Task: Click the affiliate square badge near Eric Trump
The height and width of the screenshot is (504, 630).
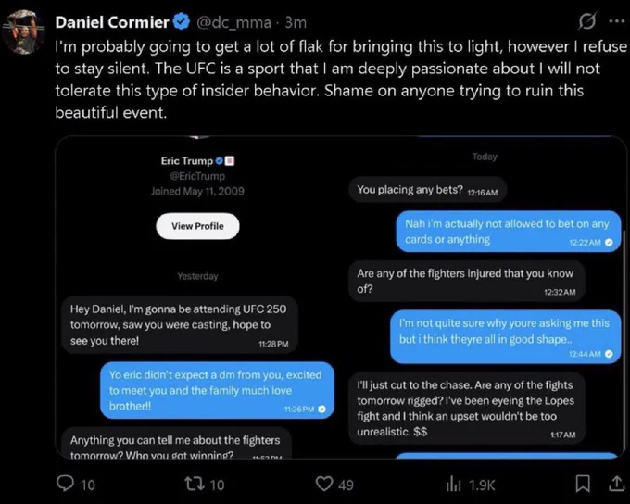Action: coord(230,161)
